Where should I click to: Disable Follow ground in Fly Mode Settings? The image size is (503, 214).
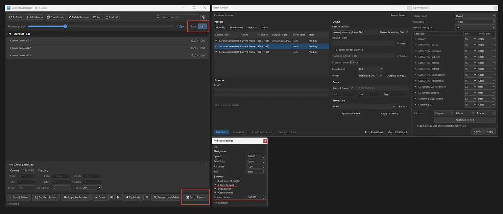tap(215, 185)
